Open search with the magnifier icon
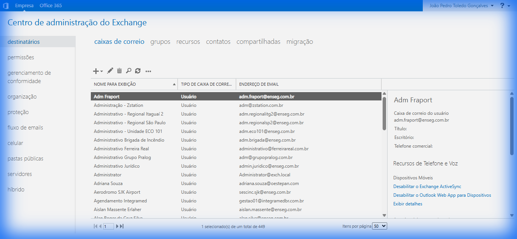 coord(129,71)
